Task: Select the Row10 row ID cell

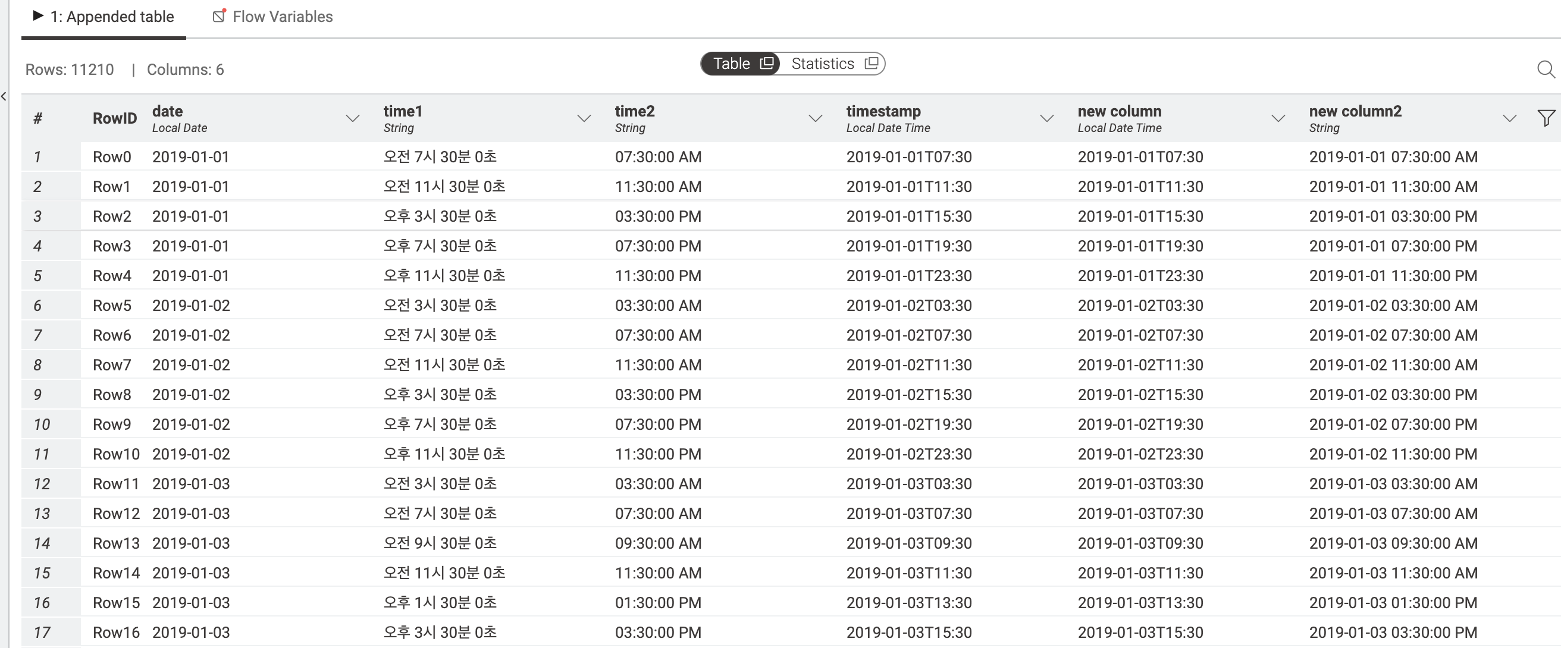Action: click(x=116, y=454)
